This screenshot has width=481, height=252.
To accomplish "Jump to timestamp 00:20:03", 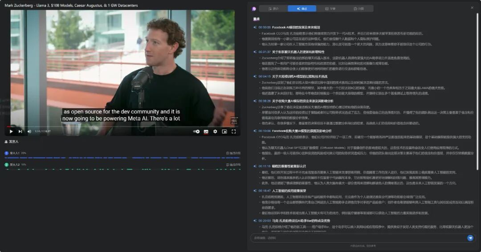I will (x=265, y=221).
